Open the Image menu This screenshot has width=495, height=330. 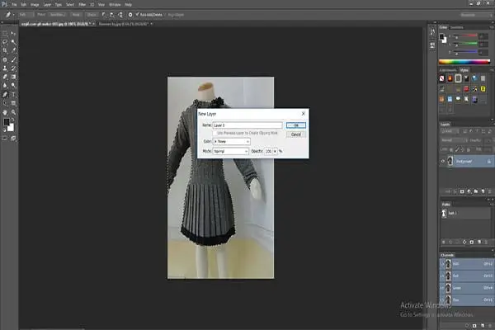coord(35,5)
